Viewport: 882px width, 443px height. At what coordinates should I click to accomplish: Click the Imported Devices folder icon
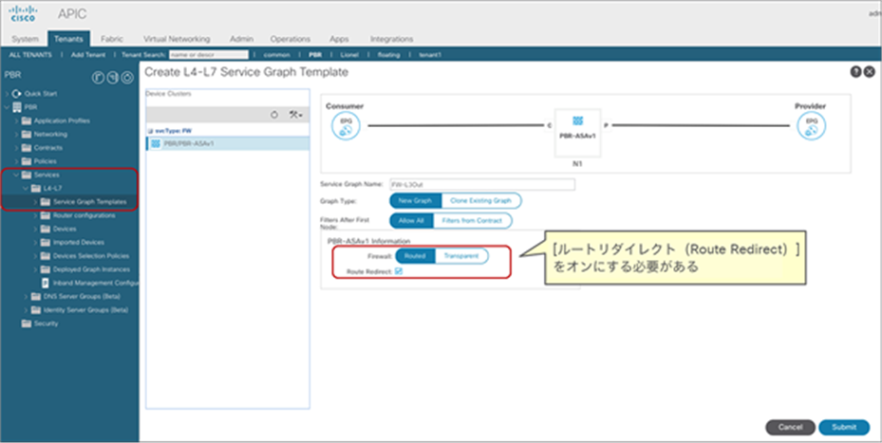pos(46,242)
